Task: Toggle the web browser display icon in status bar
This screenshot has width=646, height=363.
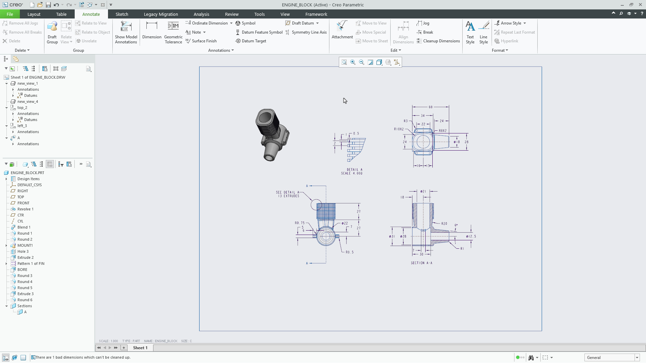Action: 14,358
